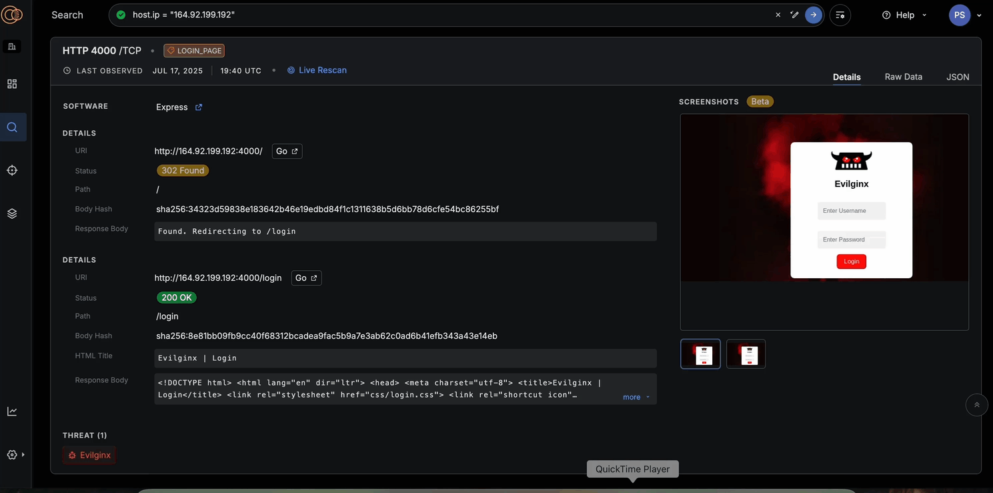The width and height of the screenshot is (993, 493).
Task: Select the second screenshot thumbnail
Action: pyautogui.click(x=746, y=354)
